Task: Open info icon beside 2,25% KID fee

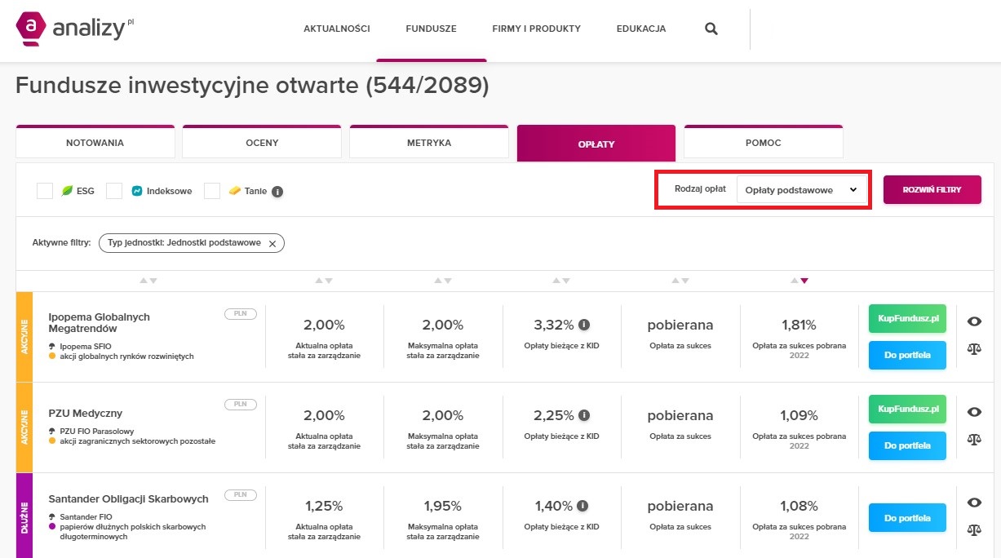Action: [584, 415]
